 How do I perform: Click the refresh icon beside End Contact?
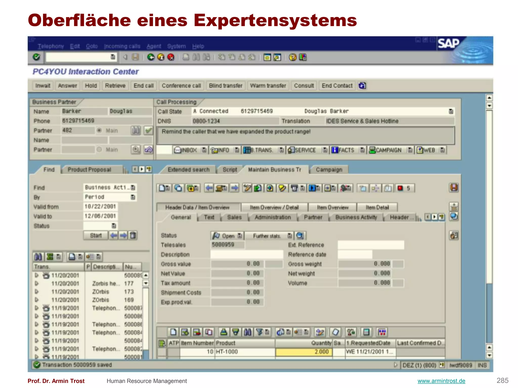tap(362, 86)
